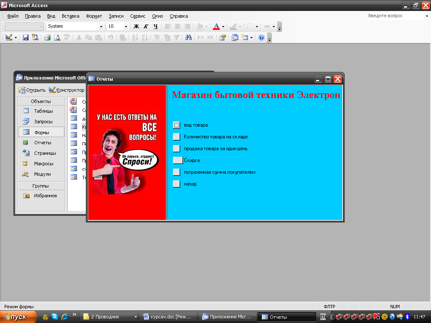Open the Файл menu

point(13,16)
